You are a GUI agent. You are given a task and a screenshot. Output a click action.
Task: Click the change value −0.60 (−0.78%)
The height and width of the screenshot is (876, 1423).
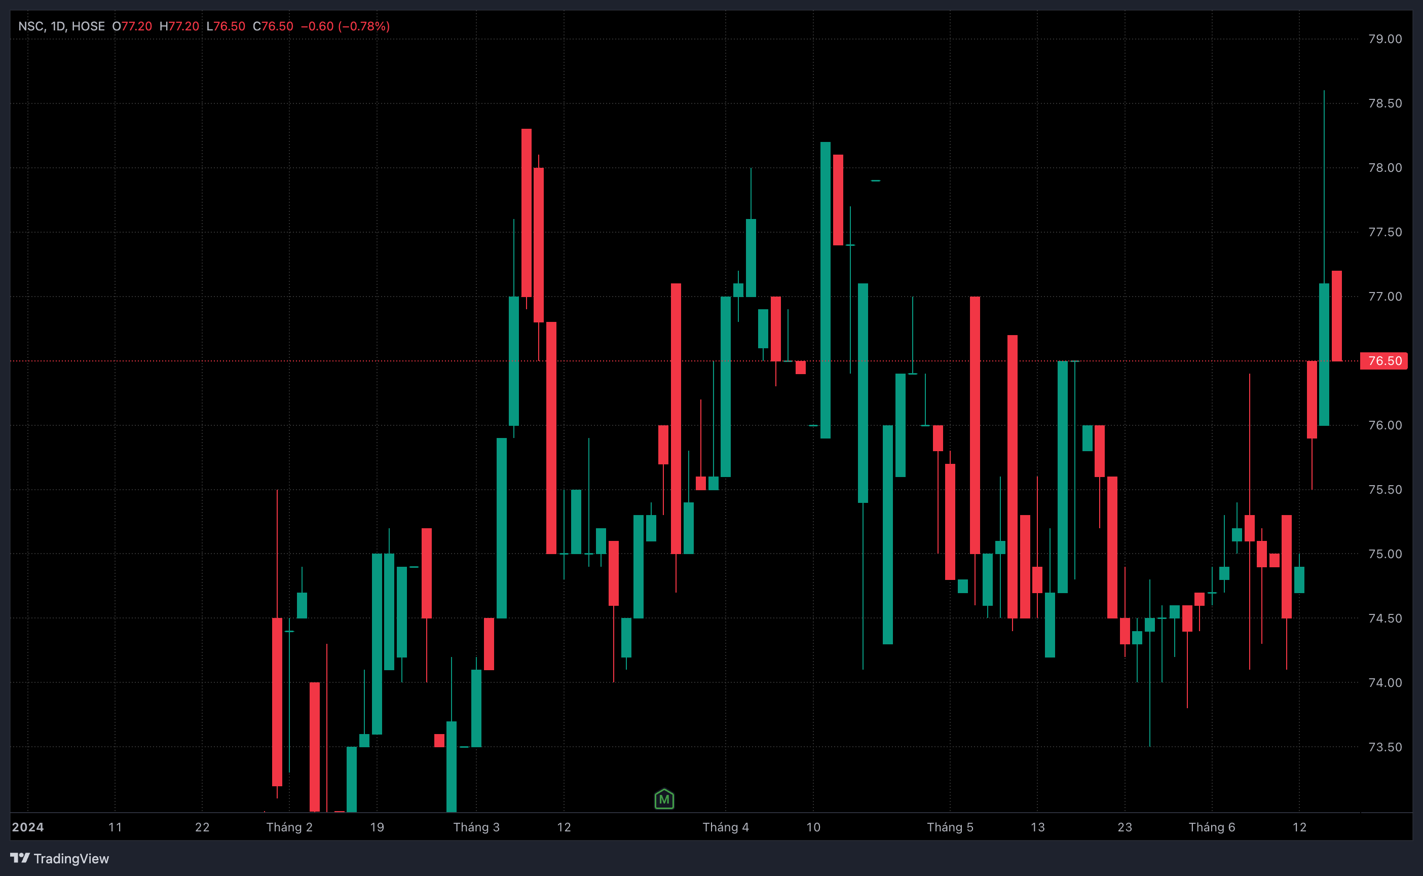coord(345,26)
